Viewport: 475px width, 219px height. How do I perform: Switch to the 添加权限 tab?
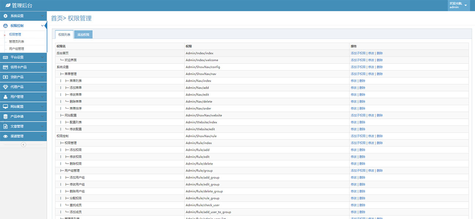click(83, 35)
